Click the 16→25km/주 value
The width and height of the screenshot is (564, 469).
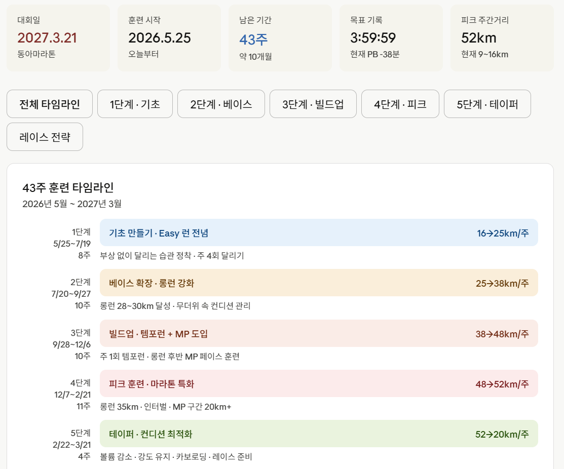point(503,233)
